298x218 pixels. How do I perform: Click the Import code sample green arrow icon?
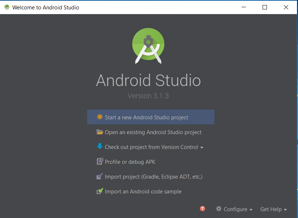tap(100, 191)
